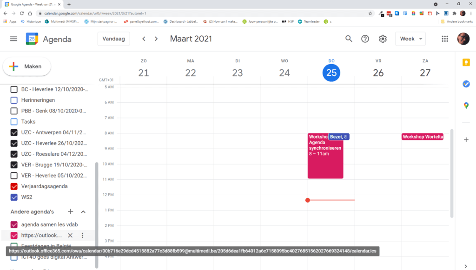Image resolution: width=476 pixels, height=270 pixels.
Task: Open the Workshop Wortelta event Saturday
Action: click(x=423, y=137)
